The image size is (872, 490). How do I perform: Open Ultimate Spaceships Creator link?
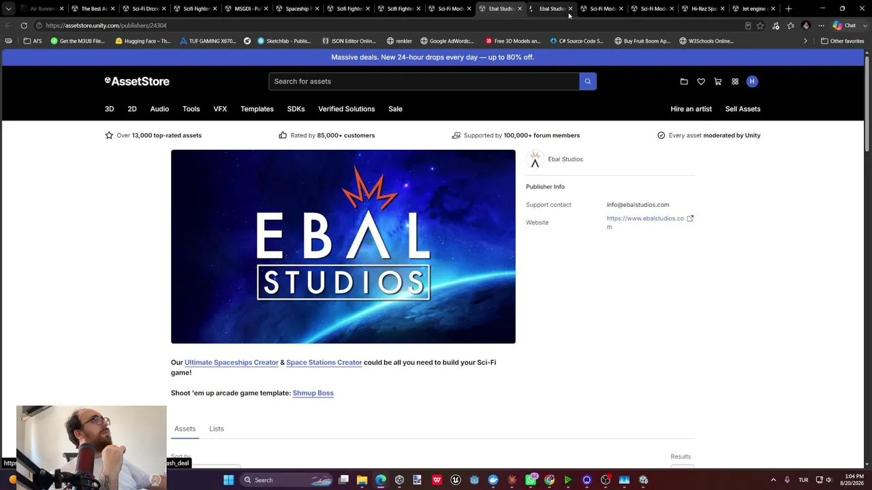(x=232, y=363)
